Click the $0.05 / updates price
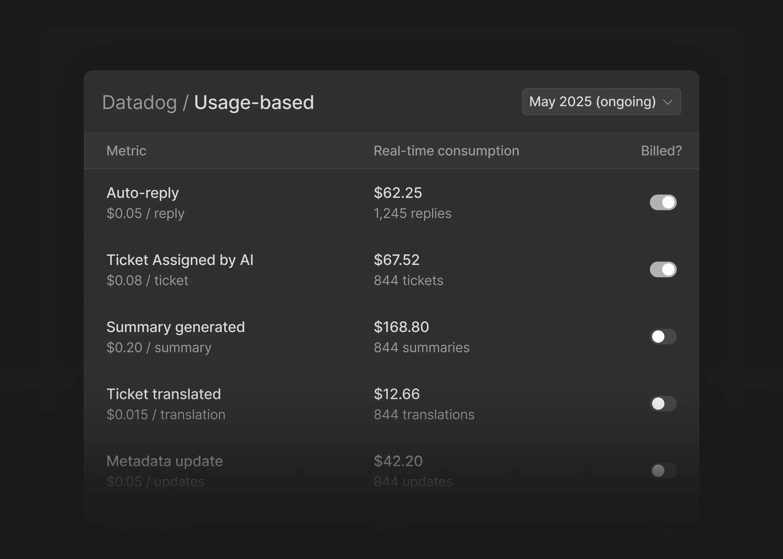Viewport: 783px width, 559px height. point(155,482)
